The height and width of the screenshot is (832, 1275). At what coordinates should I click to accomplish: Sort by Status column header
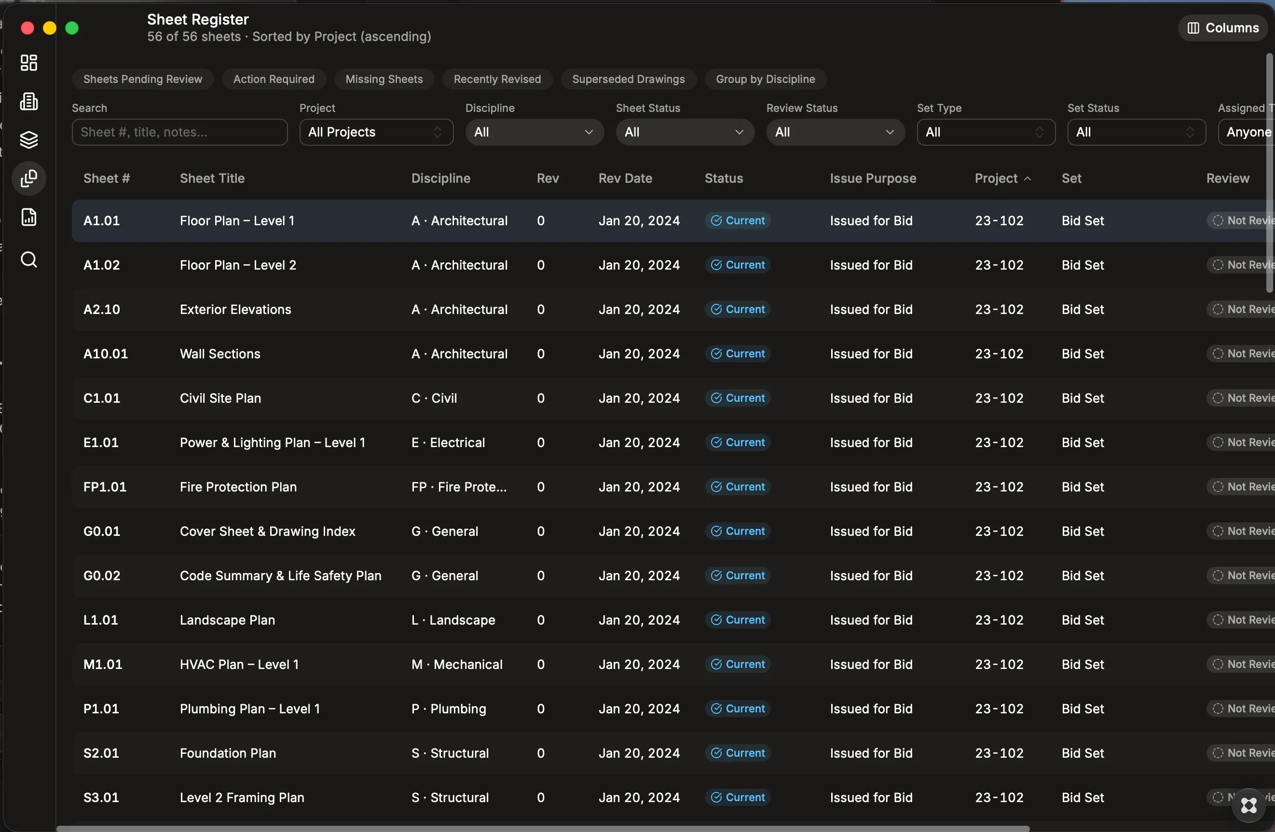[x=723, y=178]
